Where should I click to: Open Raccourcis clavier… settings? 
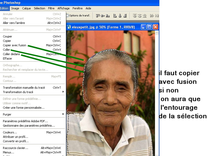(x=33, y=148)
